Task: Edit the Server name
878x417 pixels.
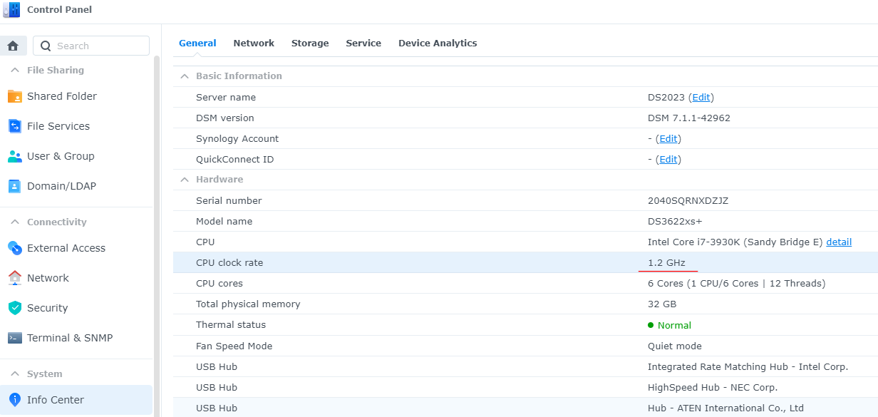Action: (x=701, y=98)
